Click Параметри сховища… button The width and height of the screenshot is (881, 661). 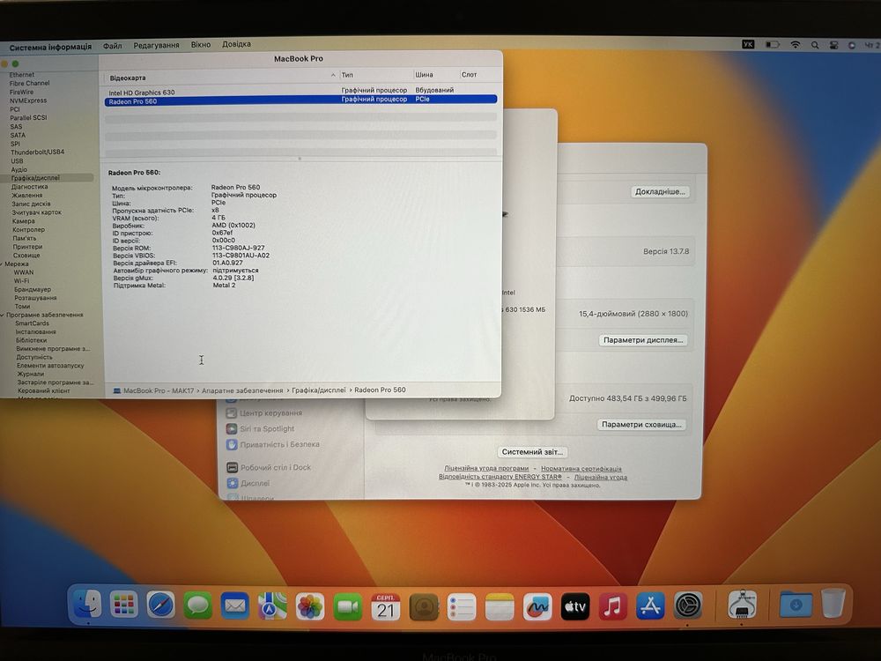pos(641,425)
